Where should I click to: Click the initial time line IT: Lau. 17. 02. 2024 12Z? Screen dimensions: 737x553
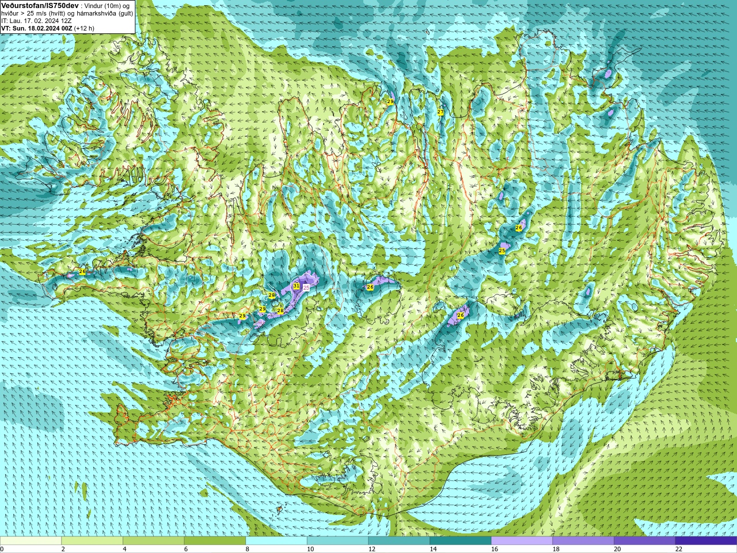(36, 21)
